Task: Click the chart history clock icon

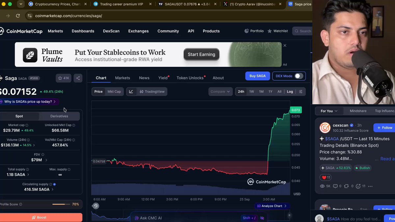Action: pyautogui.click(x=96, y=206)
